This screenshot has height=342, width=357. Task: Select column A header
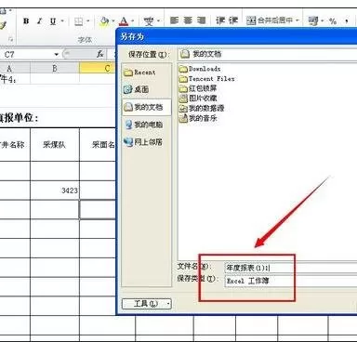(15, 68)
